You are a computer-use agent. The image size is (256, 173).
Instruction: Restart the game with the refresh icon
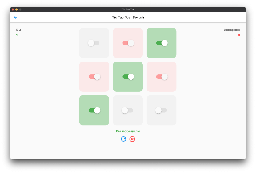(123, 139)
